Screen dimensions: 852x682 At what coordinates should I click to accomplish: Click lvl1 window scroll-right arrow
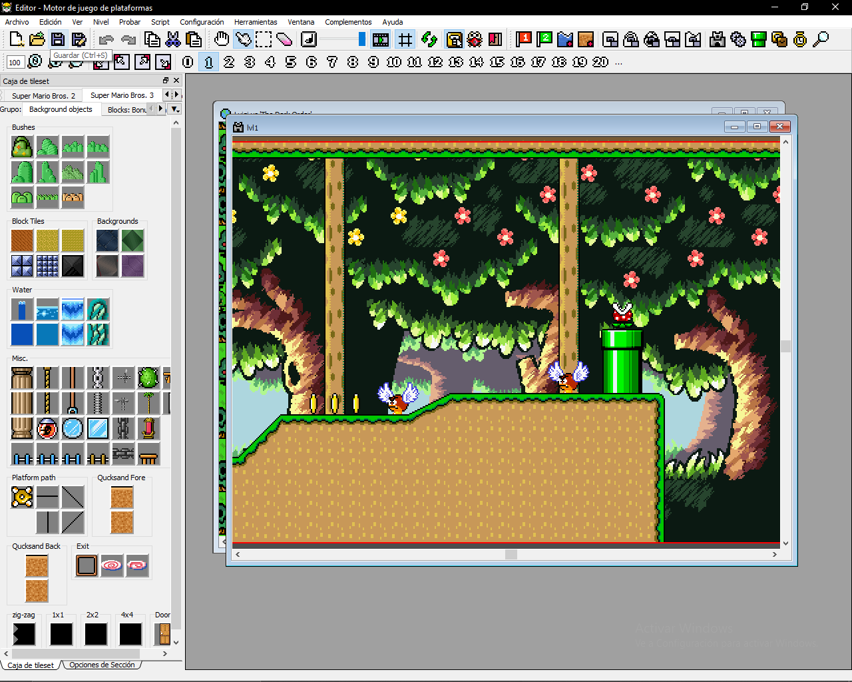click(775, 554)
